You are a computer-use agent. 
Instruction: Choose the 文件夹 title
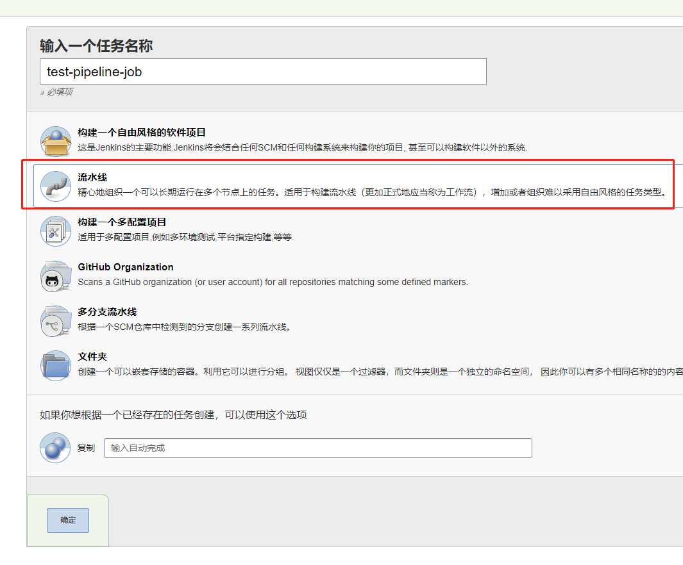pos(92,357)
